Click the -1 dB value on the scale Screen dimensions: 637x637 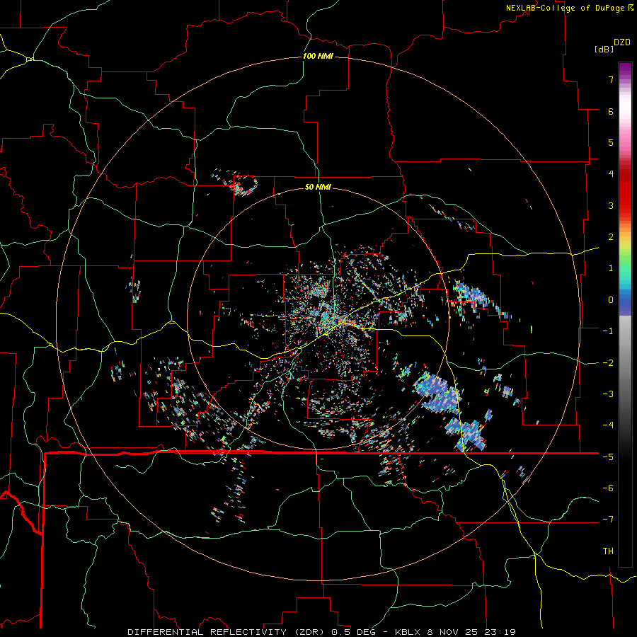(608, 331)
